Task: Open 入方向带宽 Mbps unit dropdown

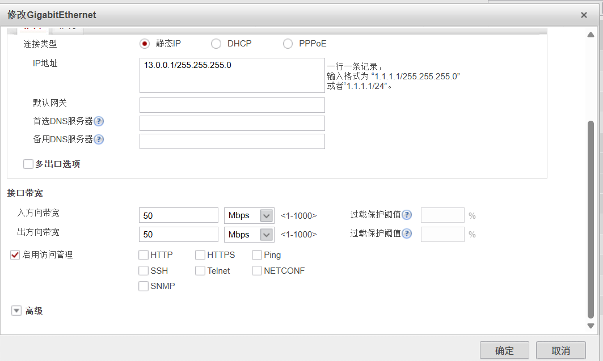Action: (249, 215)
